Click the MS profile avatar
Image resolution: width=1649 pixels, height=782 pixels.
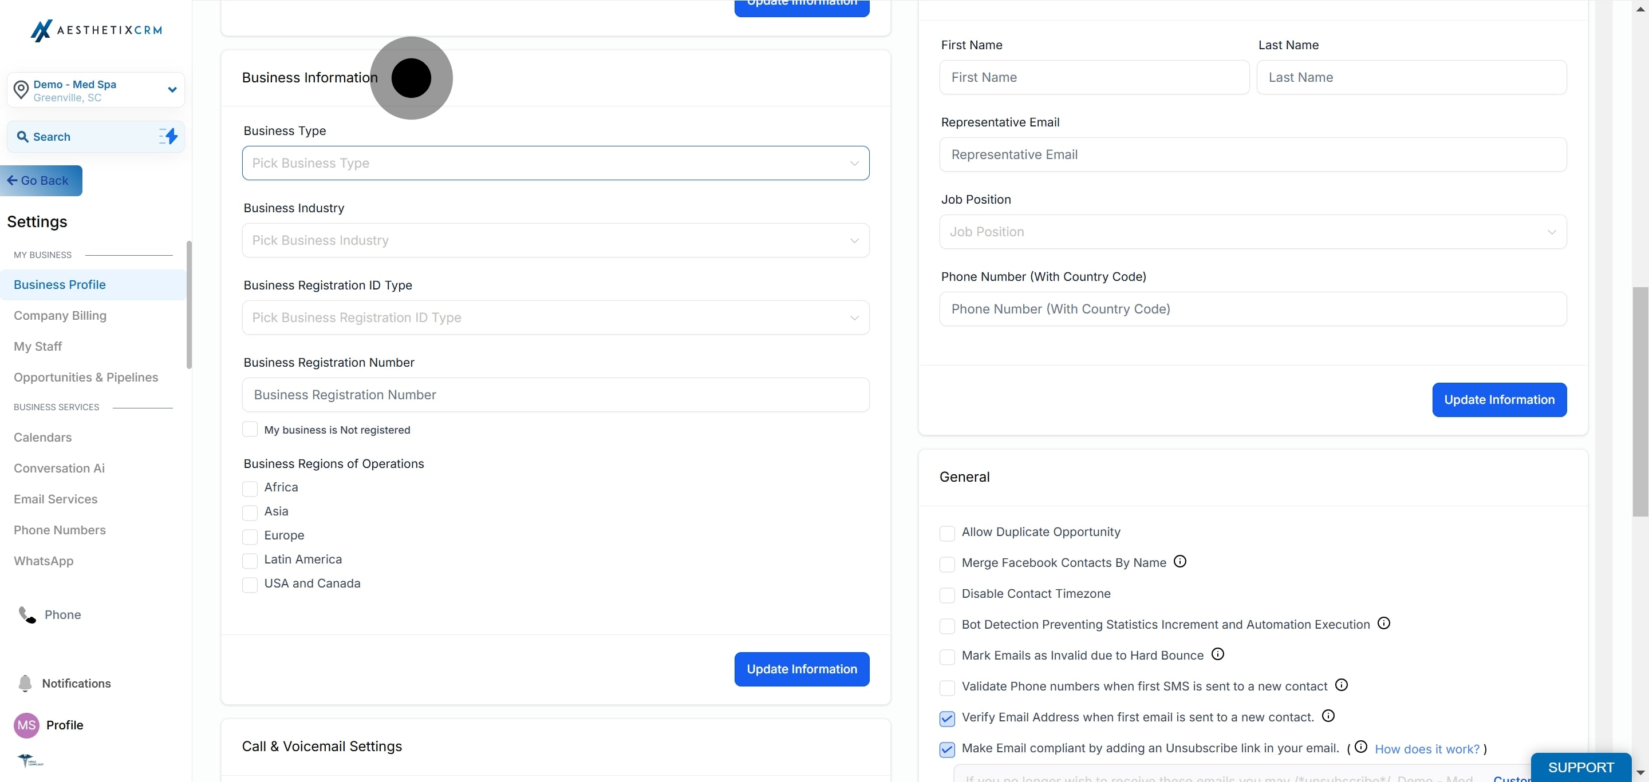point(26,725)
